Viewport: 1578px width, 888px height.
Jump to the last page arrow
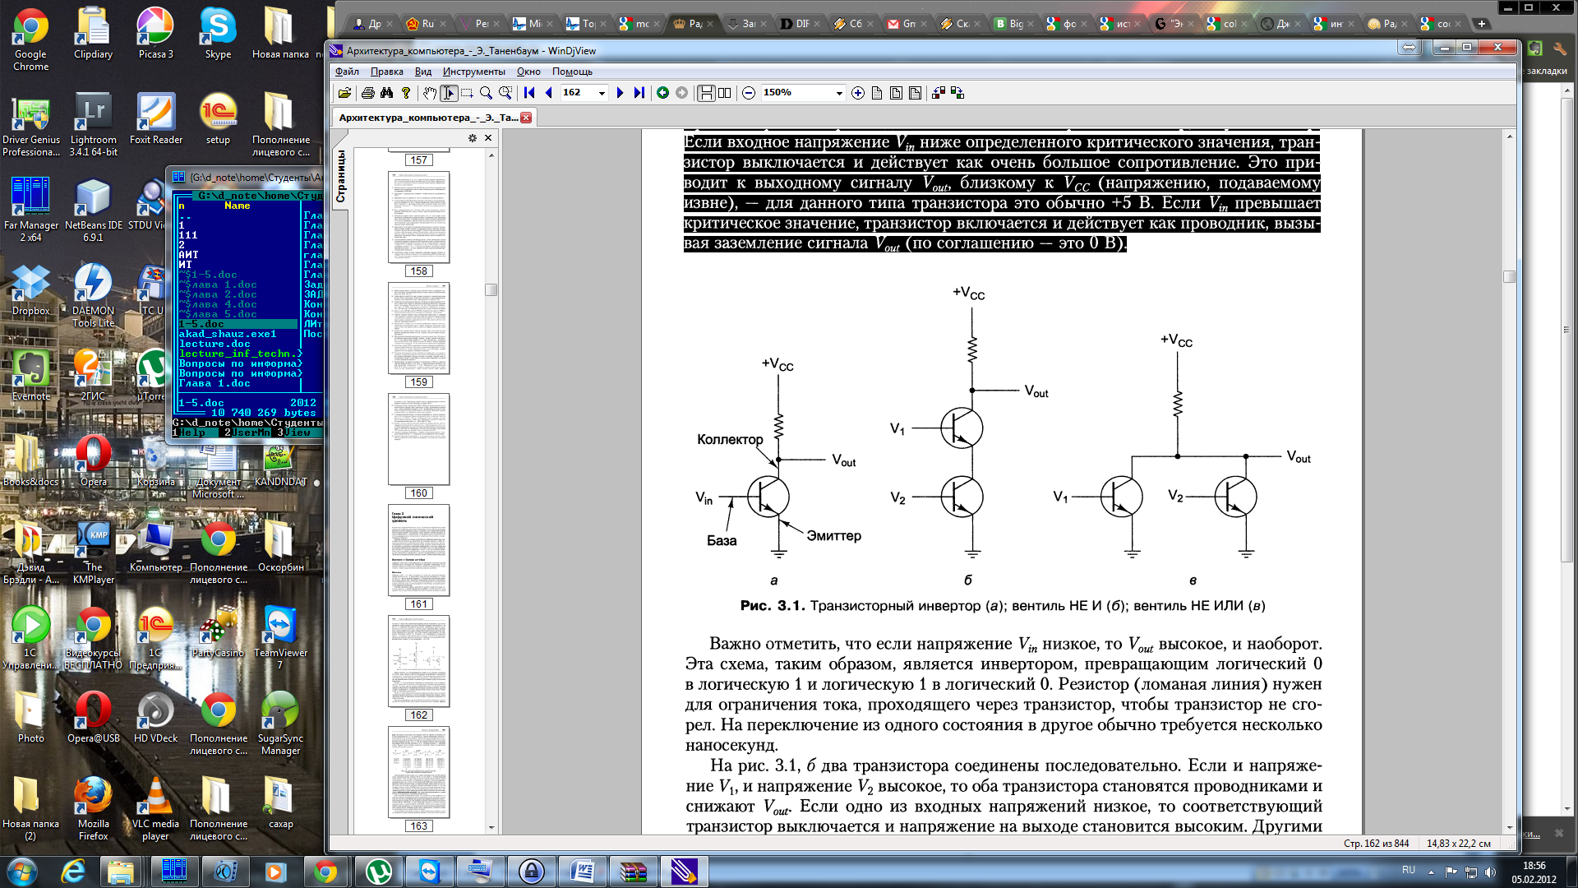(639, 93)
